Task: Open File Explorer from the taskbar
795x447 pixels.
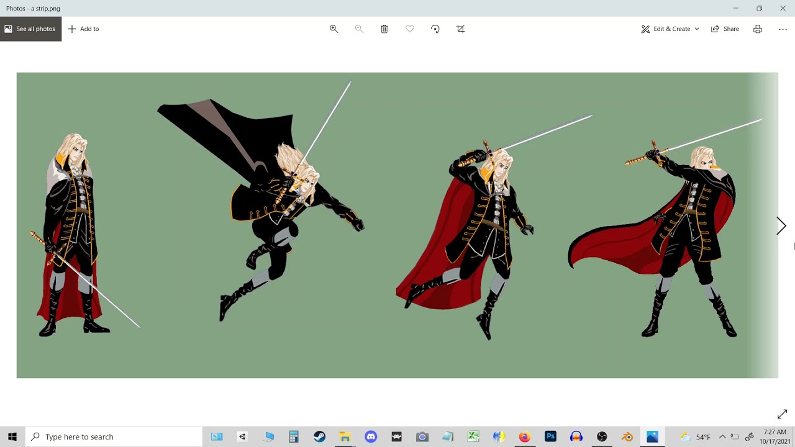Action: pyautogui.click(x=345, y=436)
